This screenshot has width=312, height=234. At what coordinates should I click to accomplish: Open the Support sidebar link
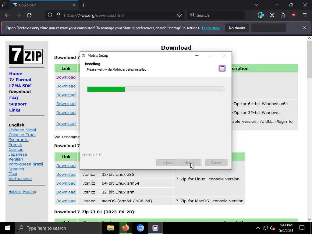pyautogui.click(x=18, y=104)
